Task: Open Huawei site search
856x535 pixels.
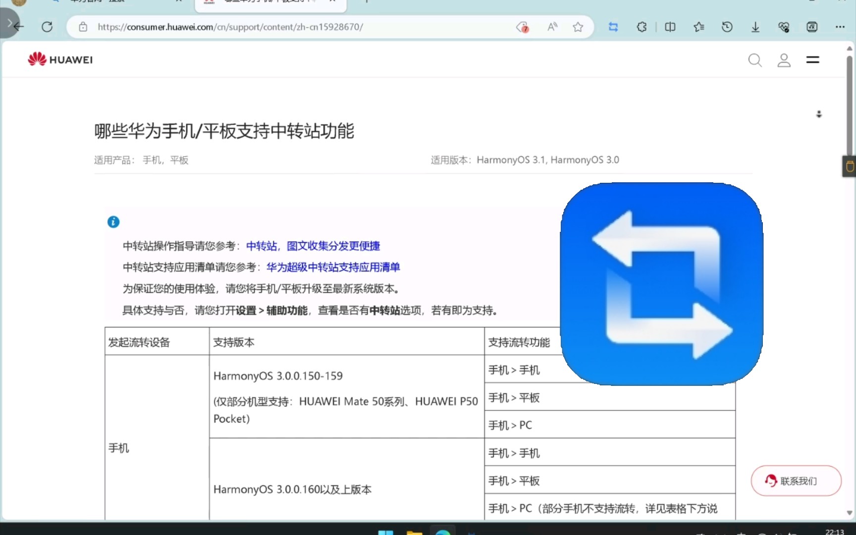Action: (755, 60)
